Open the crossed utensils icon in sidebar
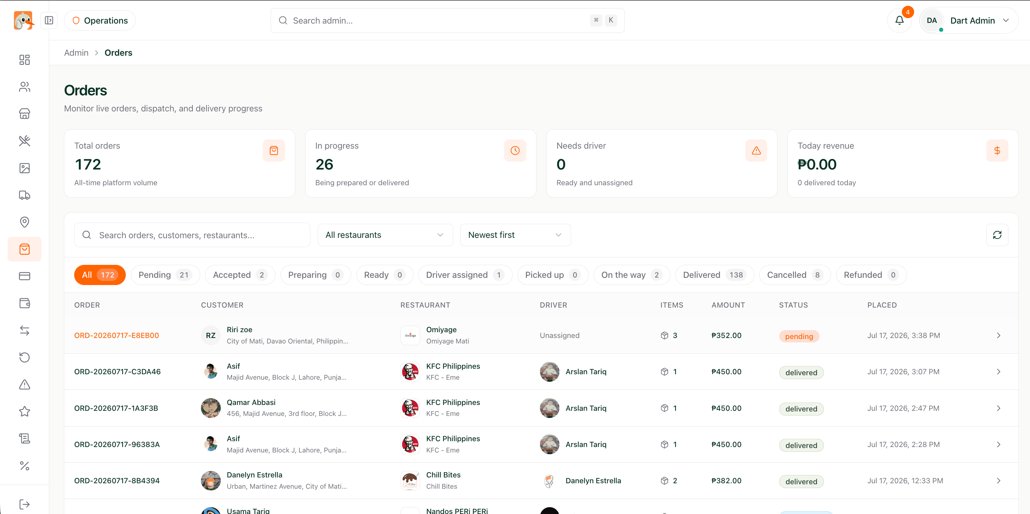1030x514 pixels. [24, 141]
